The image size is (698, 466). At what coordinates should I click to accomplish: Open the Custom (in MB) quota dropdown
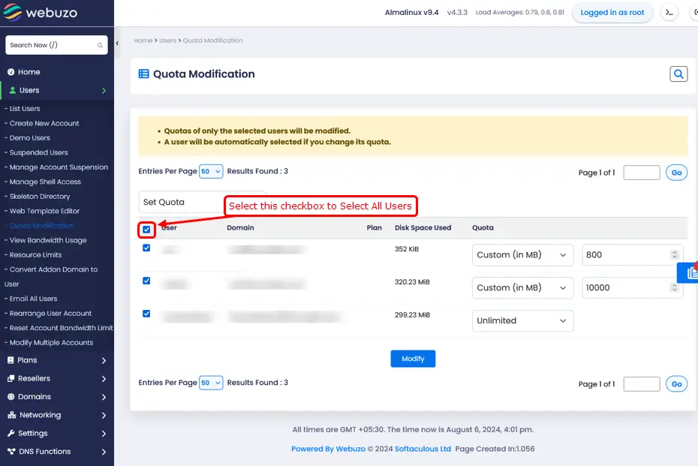pos(522,254)
